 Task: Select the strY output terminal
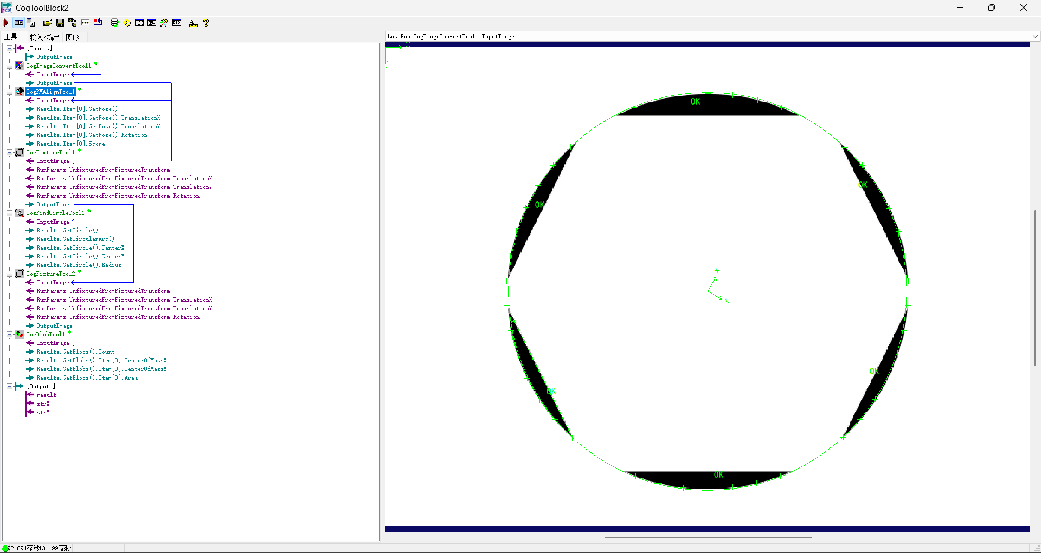[x=43, y=412]
